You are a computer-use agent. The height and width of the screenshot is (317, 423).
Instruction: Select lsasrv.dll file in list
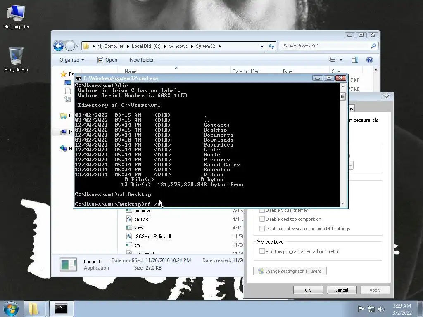(142, 219)
